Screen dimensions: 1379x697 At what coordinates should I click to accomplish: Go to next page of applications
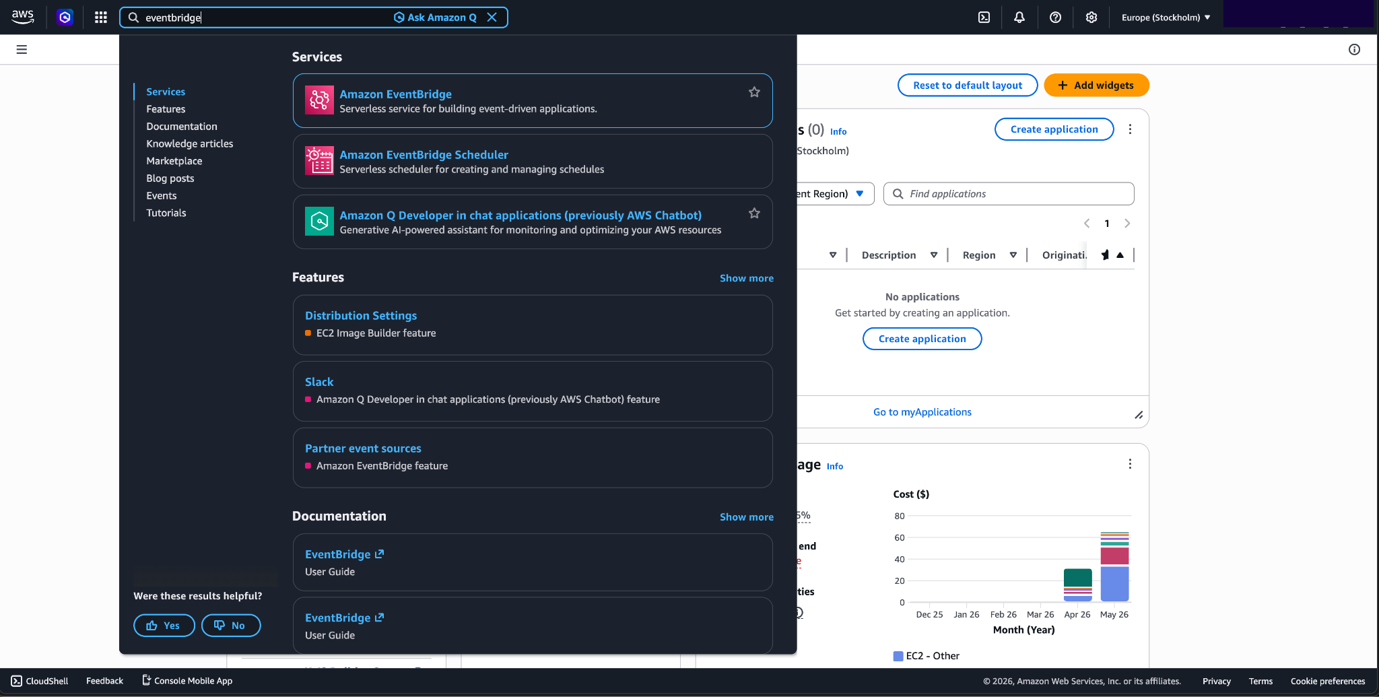tap(1127, 224)
